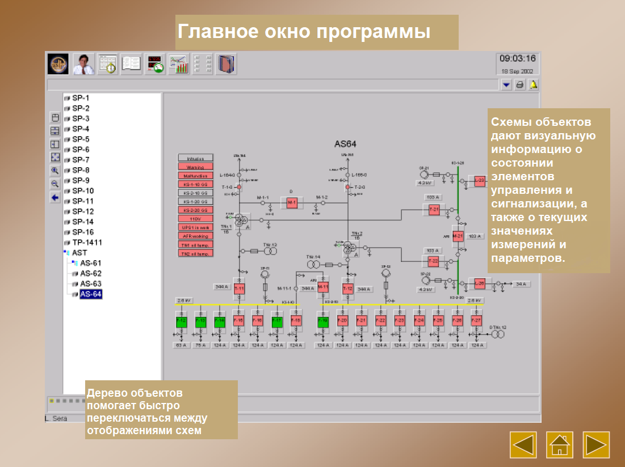Click red feeder breaker F-27
This screenshot has height=467, width=625.
point(476,321)
